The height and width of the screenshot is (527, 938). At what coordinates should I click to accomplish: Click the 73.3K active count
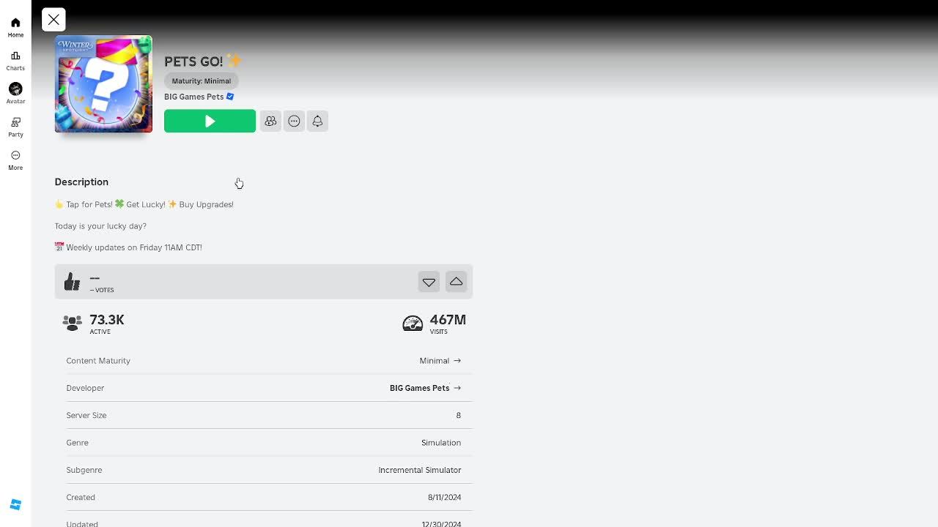107,320
